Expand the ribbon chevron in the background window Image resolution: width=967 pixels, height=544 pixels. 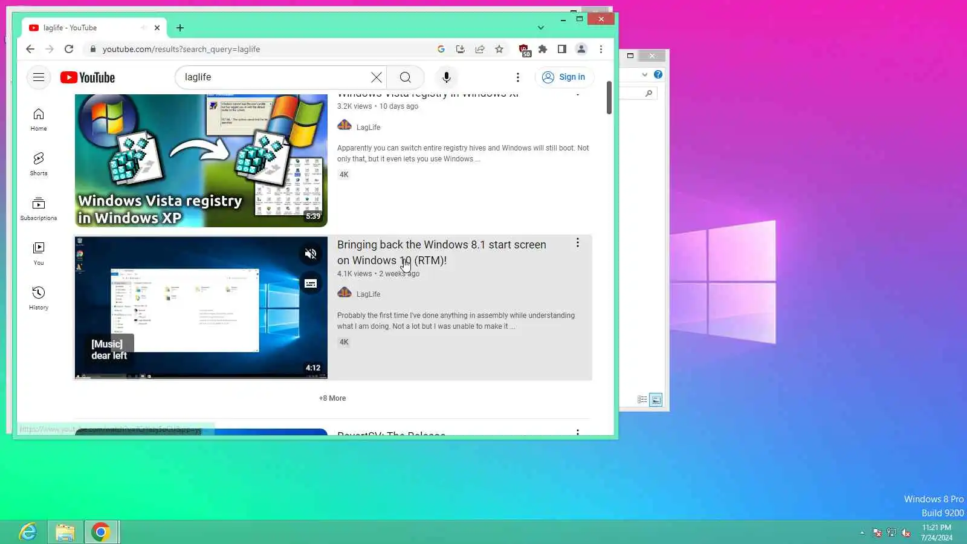[645, 75]
